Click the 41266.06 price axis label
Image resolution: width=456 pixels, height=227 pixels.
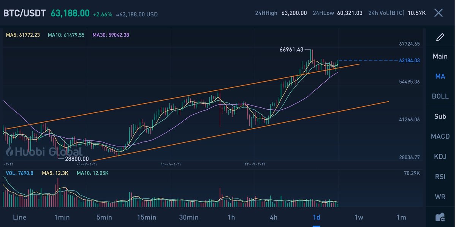click(x=409, y=119)
